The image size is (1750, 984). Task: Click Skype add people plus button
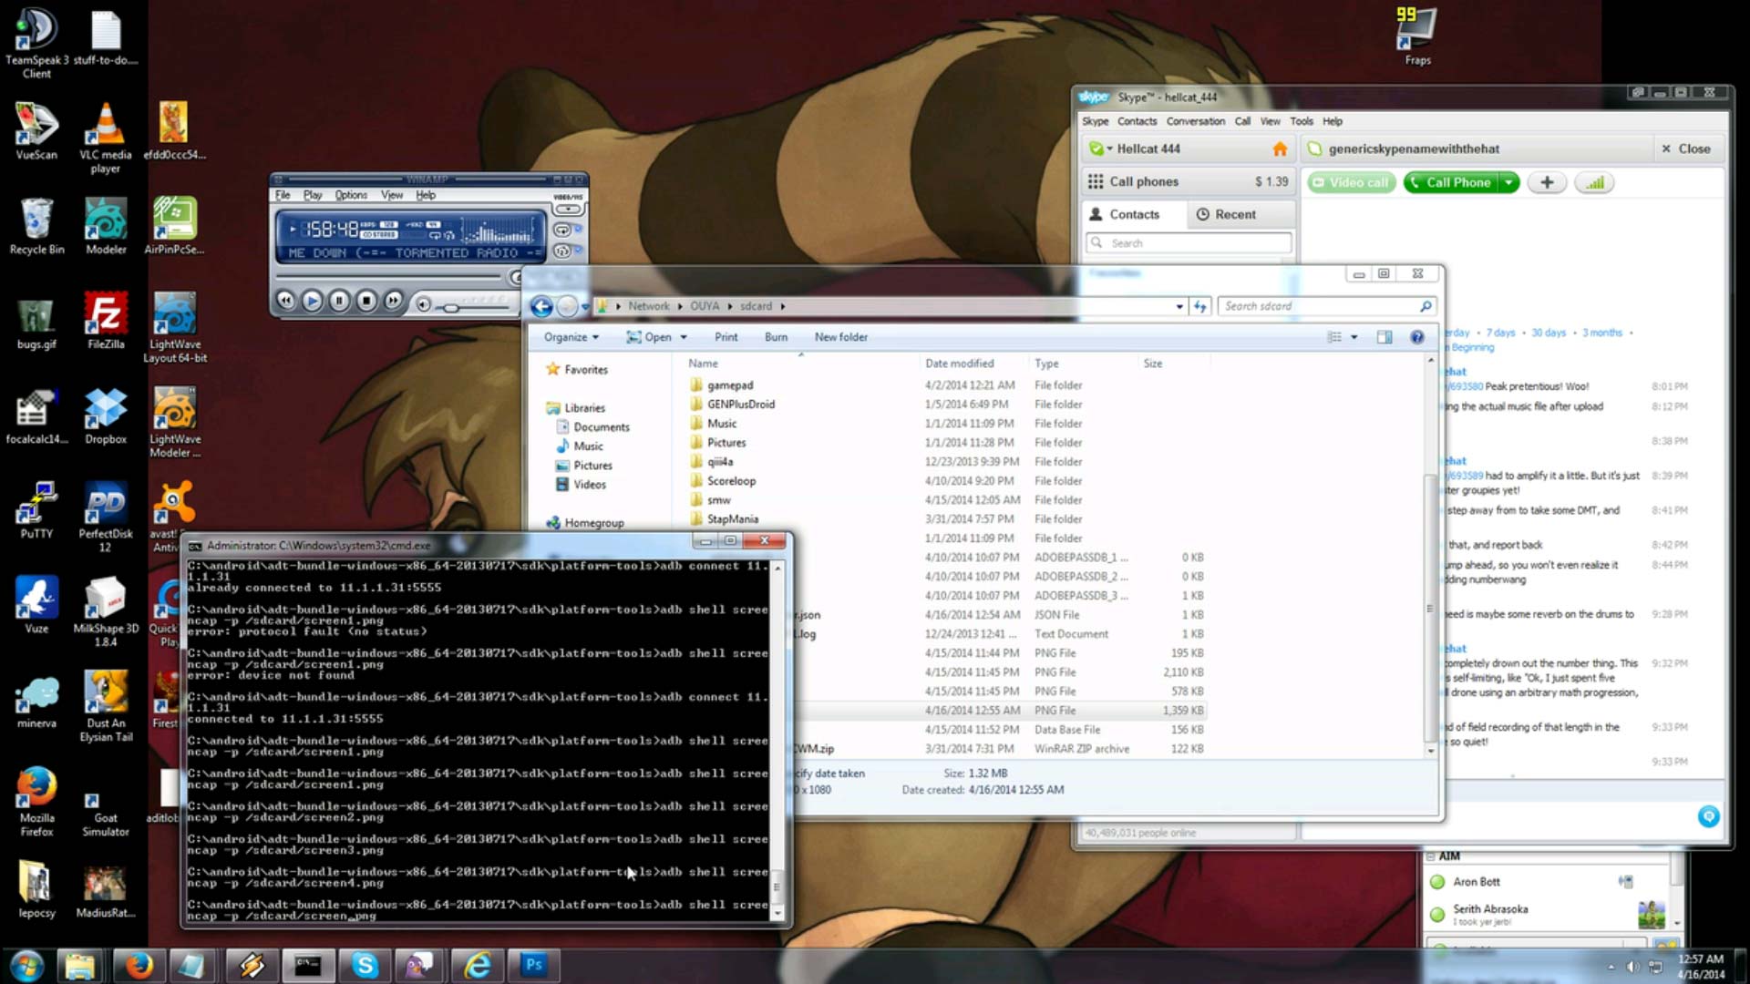(x=1547, y=182)
